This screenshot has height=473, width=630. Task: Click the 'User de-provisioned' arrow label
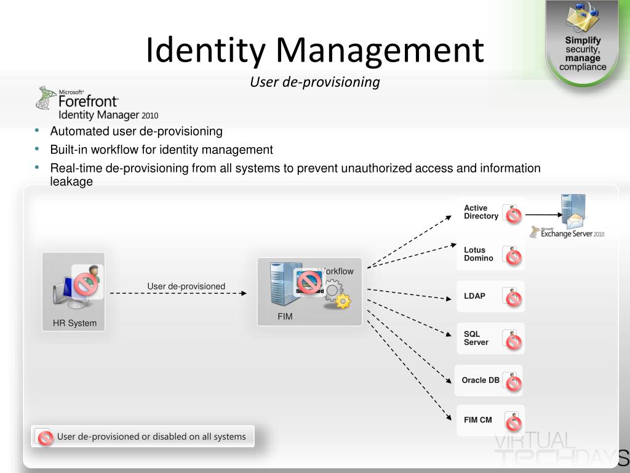click(x=186, y=286)
